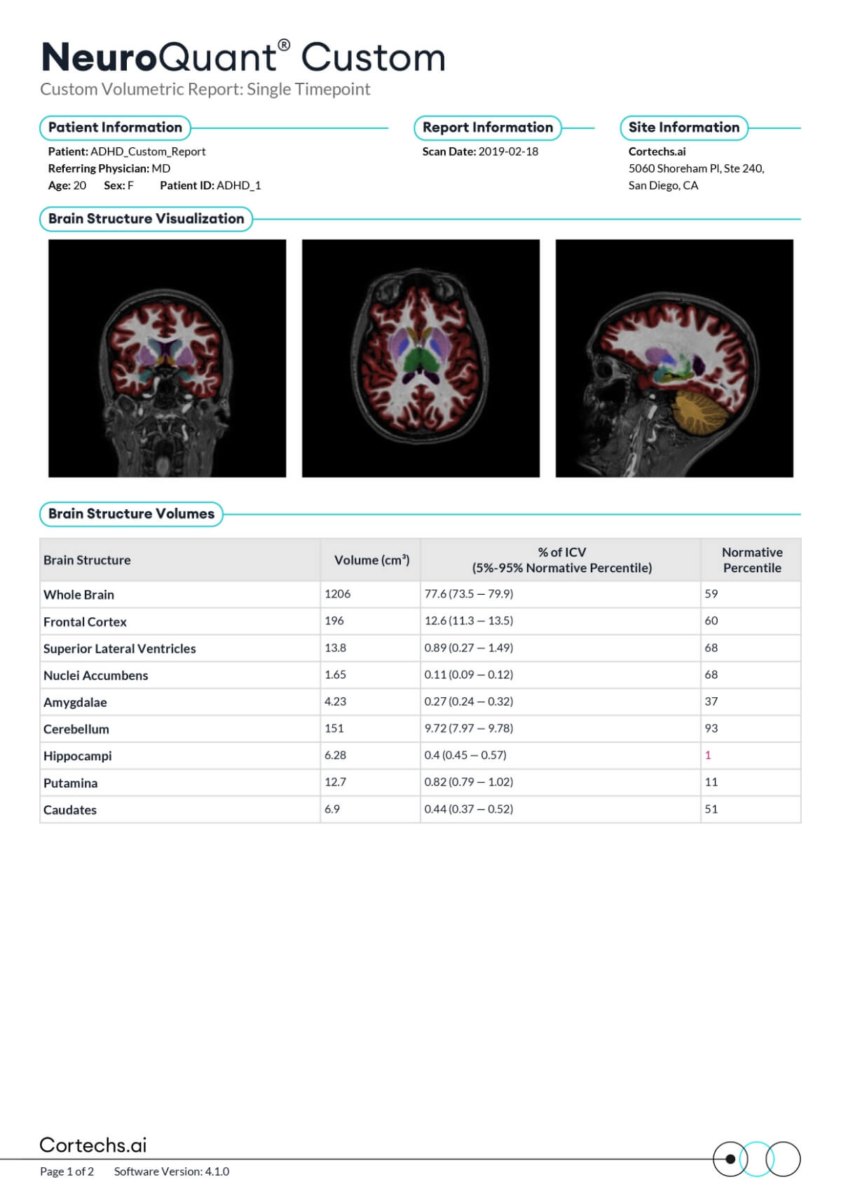Click the ICV value 0.11 (0.09 — 0.12)
The height and width of the screenshot is (1191, 841).
469,674
